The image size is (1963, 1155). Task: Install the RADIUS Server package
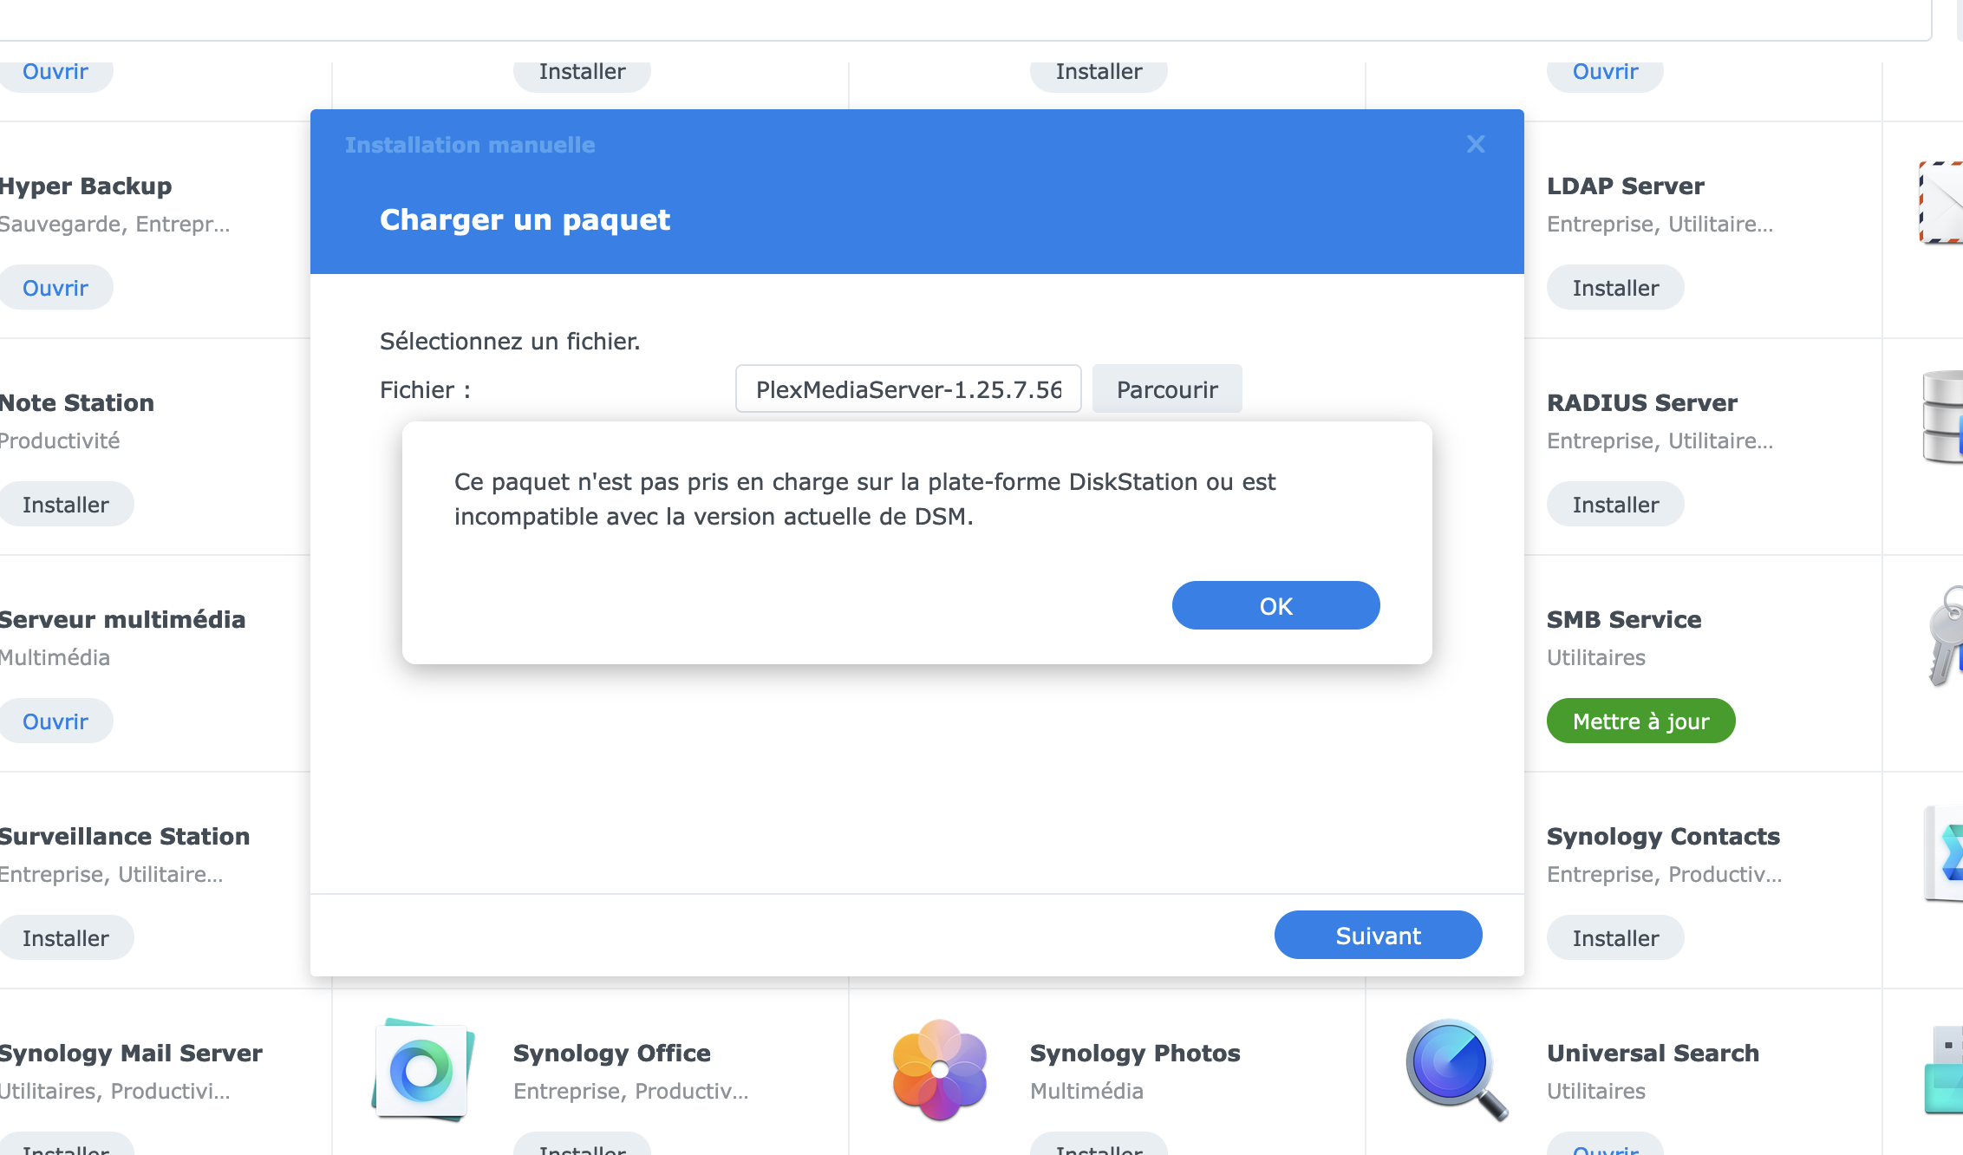(x=1615, y=505)
